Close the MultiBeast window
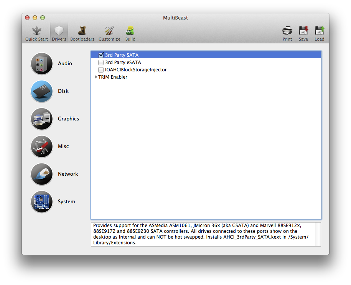Image resolution: width=351 pixels, height=285 pixels. coord(27,18)
